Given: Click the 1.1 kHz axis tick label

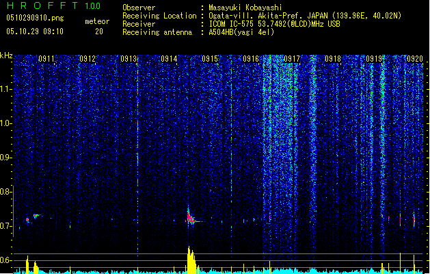Looking at the screenshot, I should [x=6, y=89].
